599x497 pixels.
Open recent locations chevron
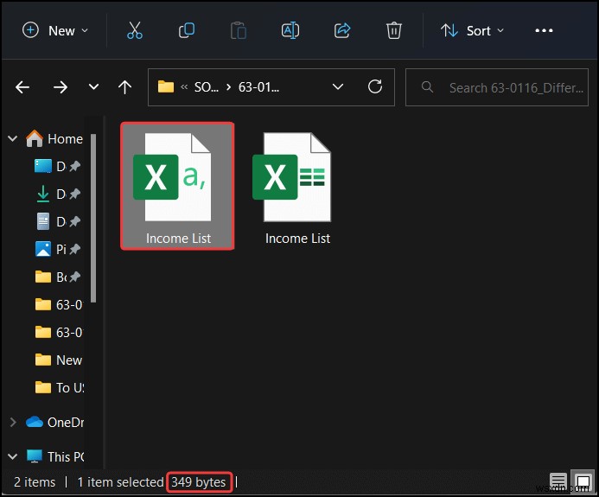(93, 87)
